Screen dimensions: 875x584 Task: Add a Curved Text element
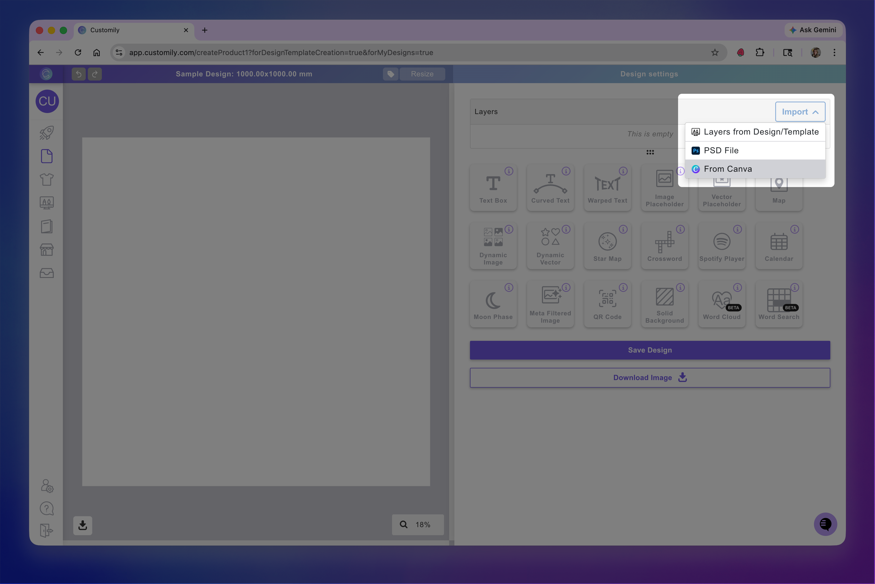[x=550, y=188]
